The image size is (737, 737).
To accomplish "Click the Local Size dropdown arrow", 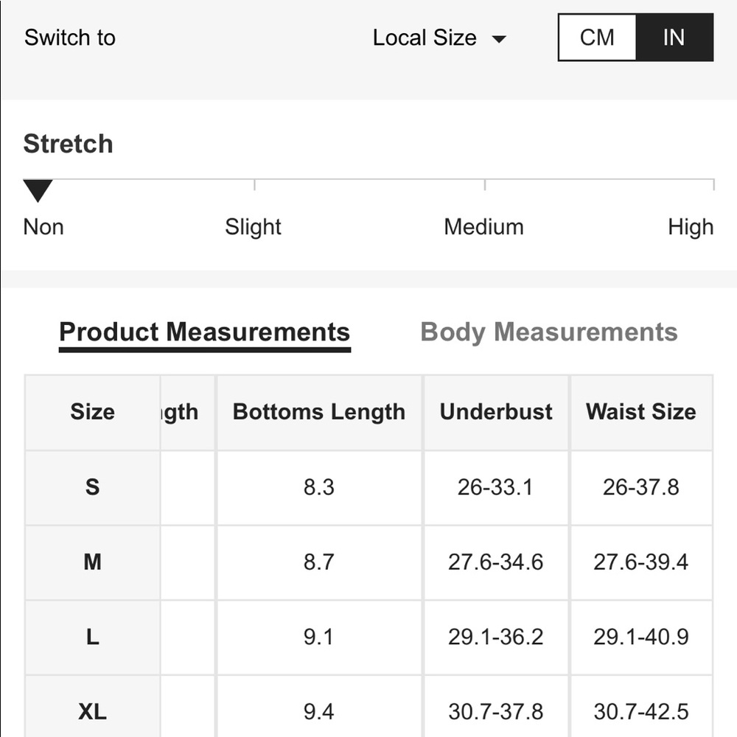I will [499, 39].
